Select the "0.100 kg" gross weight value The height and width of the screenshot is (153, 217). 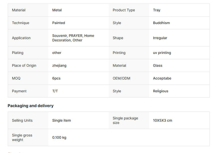(59, 137)
